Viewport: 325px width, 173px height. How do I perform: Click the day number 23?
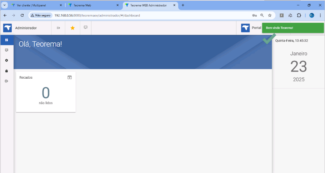299,67
